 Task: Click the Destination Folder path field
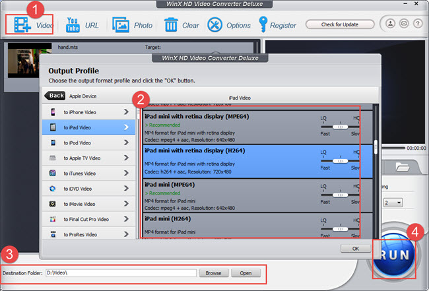(x=121, y=273)
